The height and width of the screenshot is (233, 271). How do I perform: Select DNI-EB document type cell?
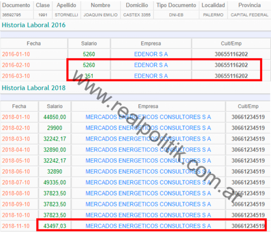point(176,15)
